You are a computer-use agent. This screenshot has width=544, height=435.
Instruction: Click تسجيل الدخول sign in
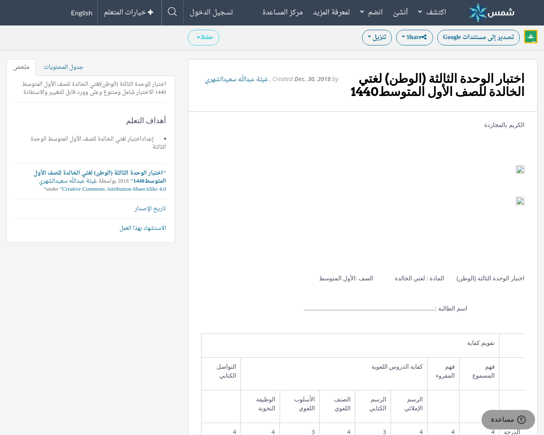point(211,12)
